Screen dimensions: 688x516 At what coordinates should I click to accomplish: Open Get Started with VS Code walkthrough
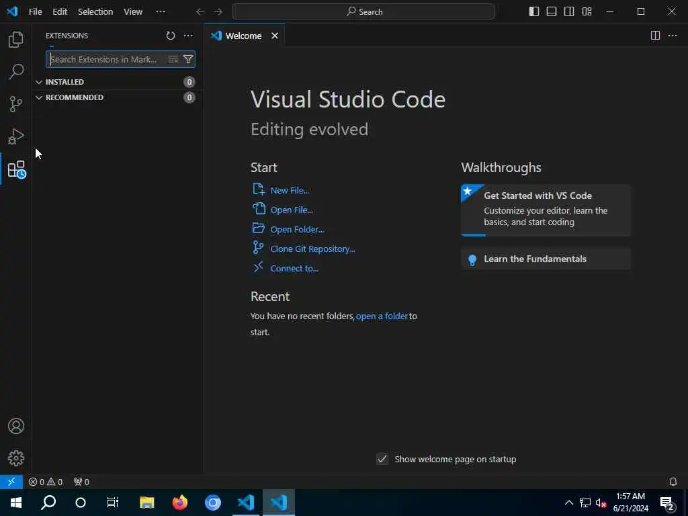click(546, 210)
